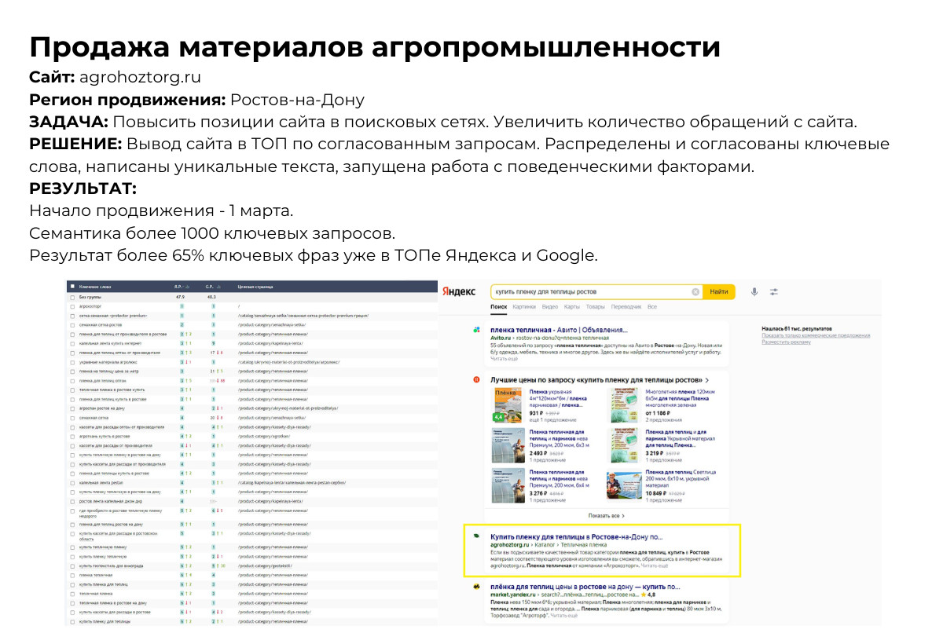Switch to the Видео tab
Image resolution: width=943 pixels, height=644 pixels.
pyautogui.click(x=550, y=307)
